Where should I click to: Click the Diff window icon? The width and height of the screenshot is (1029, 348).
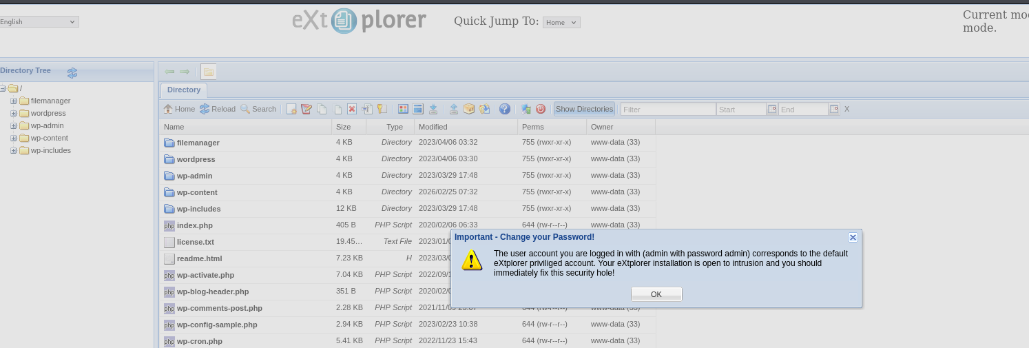tap(418, 109)
